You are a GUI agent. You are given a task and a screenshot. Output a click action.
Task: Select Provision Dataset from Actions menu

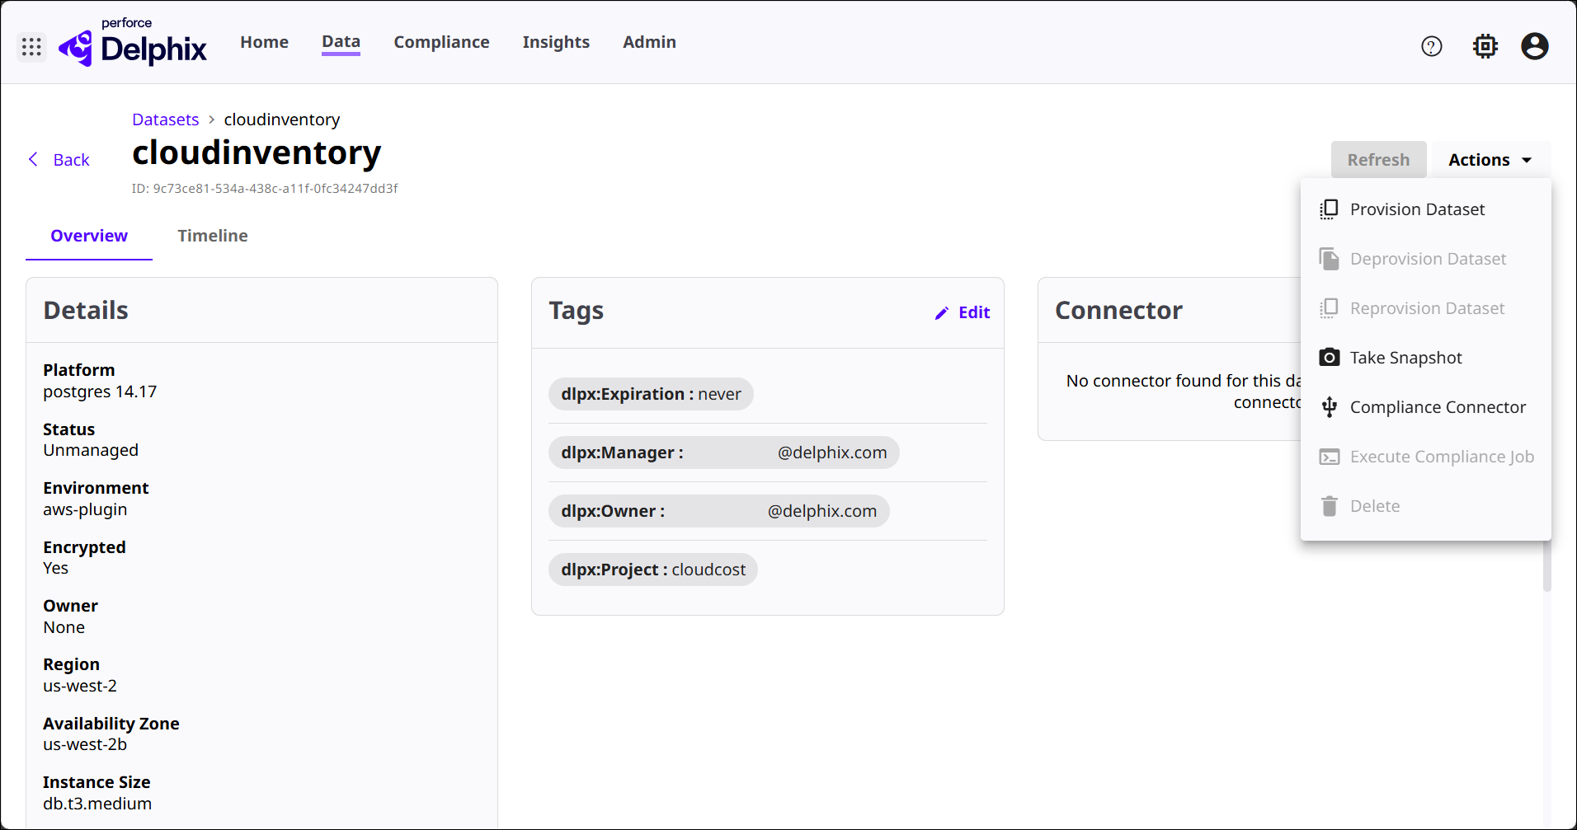[1417, 209]
